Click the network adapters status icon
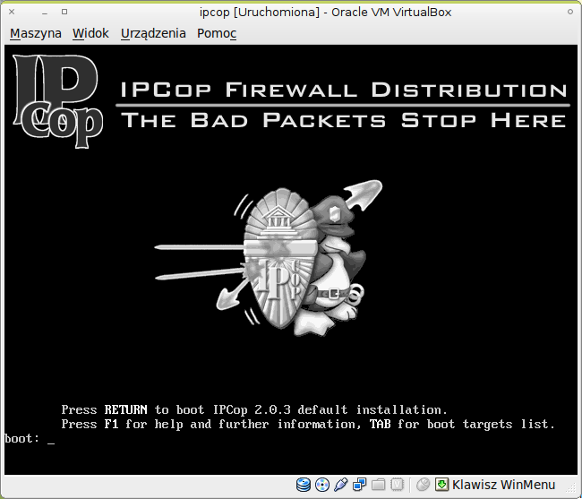This screenshot has height=499, width=582. pos(360,486)
